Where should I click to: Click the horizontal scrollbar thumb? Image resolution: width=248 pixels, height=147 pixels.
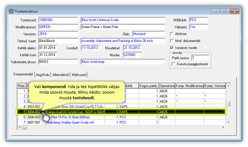[25, 127]
